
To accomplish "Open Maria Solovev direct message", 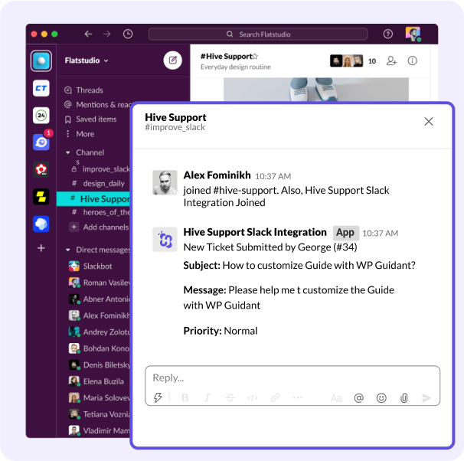I will tap(100, 397).
